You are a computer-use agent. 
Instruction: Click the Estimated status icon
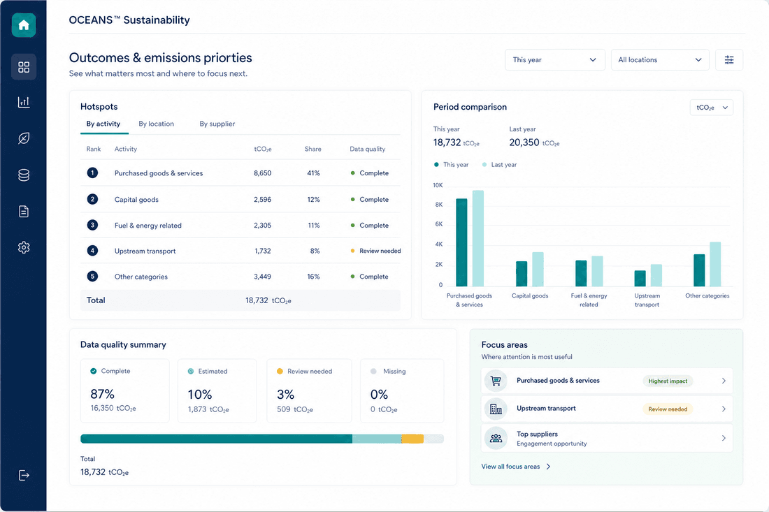(x=191, y=372)
